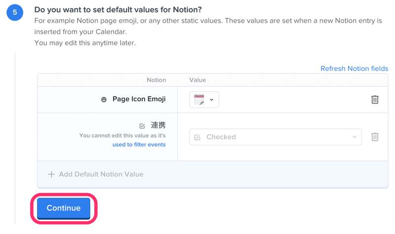
Task: Click the Notion column header
Action: point(157,80)
